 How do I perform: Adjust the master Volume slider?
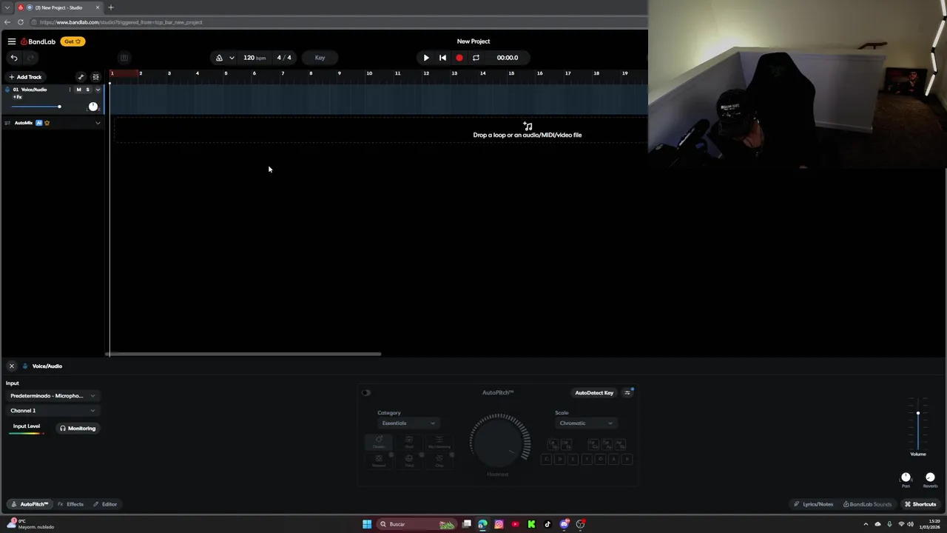[918, 423]
